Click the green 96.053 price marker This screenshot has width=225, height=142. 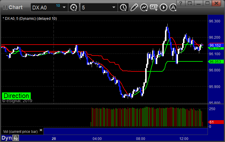click(216, 62)
